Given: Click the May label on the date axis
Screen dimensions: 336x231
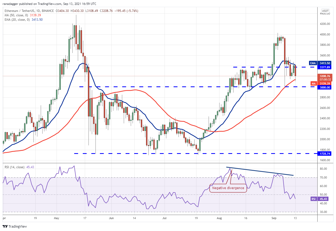Looking at the screenshot, I should tap(57, 218).
